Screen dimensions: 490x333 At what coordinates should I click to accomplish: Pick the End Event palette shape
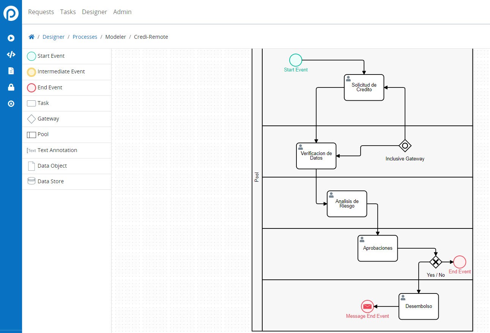pyautogui.click(x=32, y=88)
